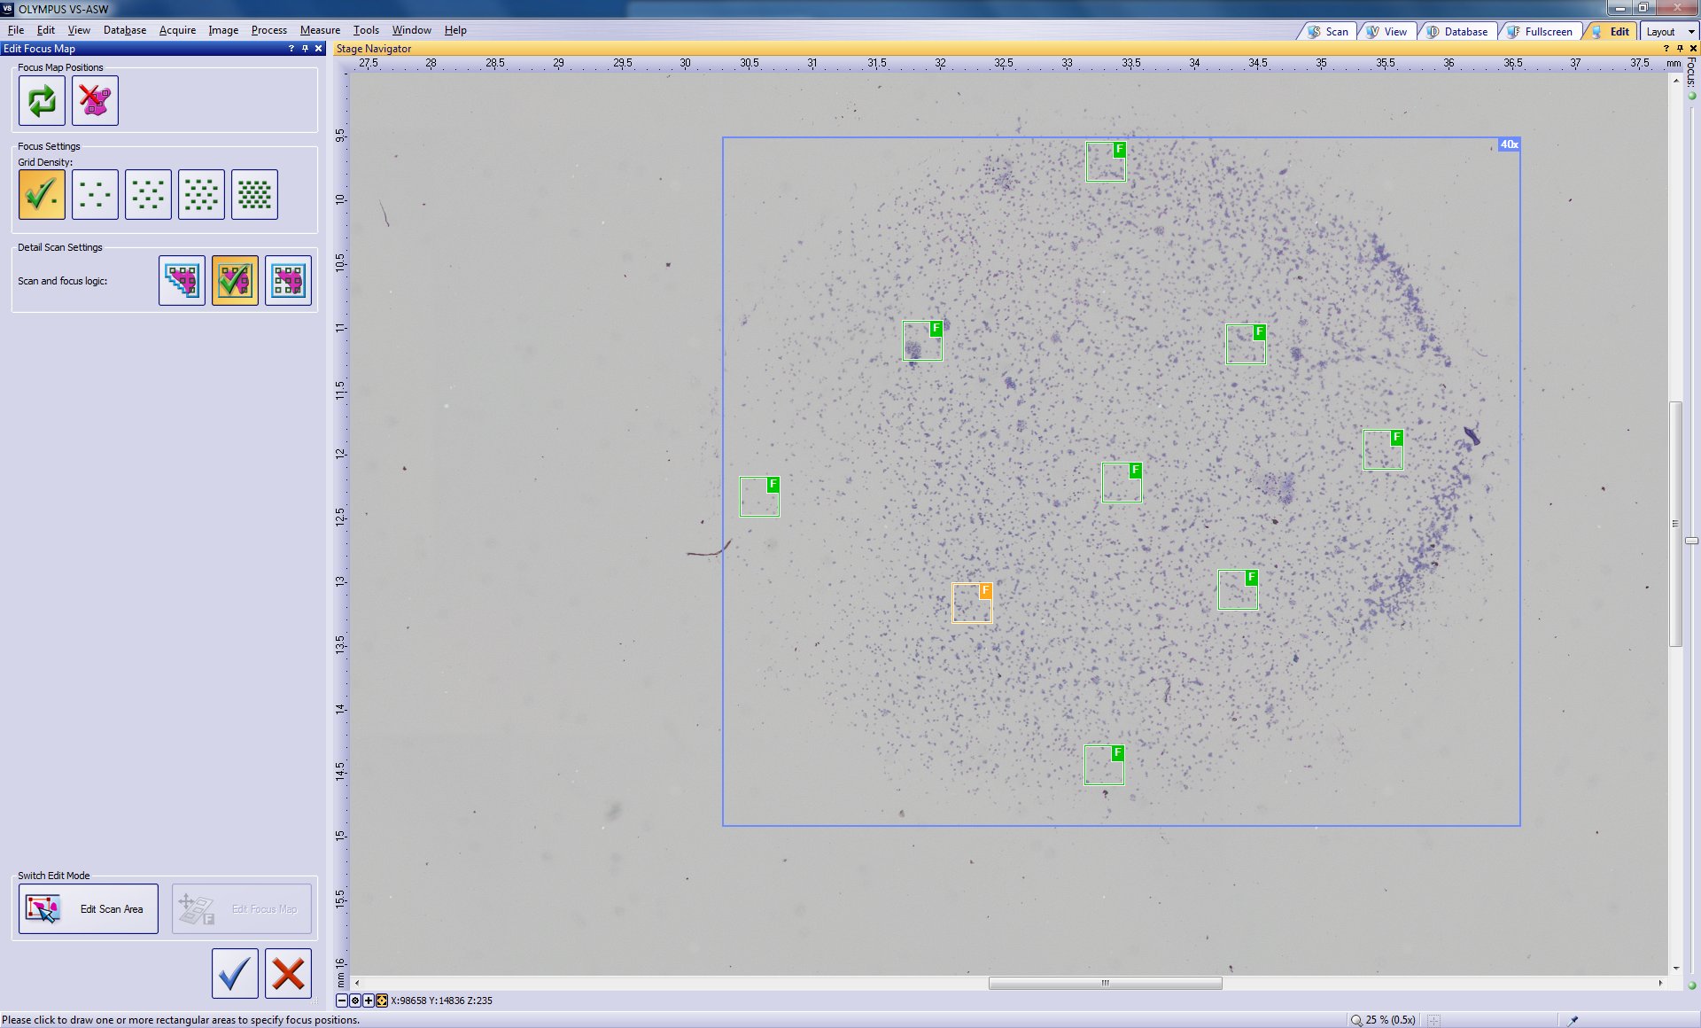
Task: Click the zoom out minus icon
Action: click(x=342, y=1001)
